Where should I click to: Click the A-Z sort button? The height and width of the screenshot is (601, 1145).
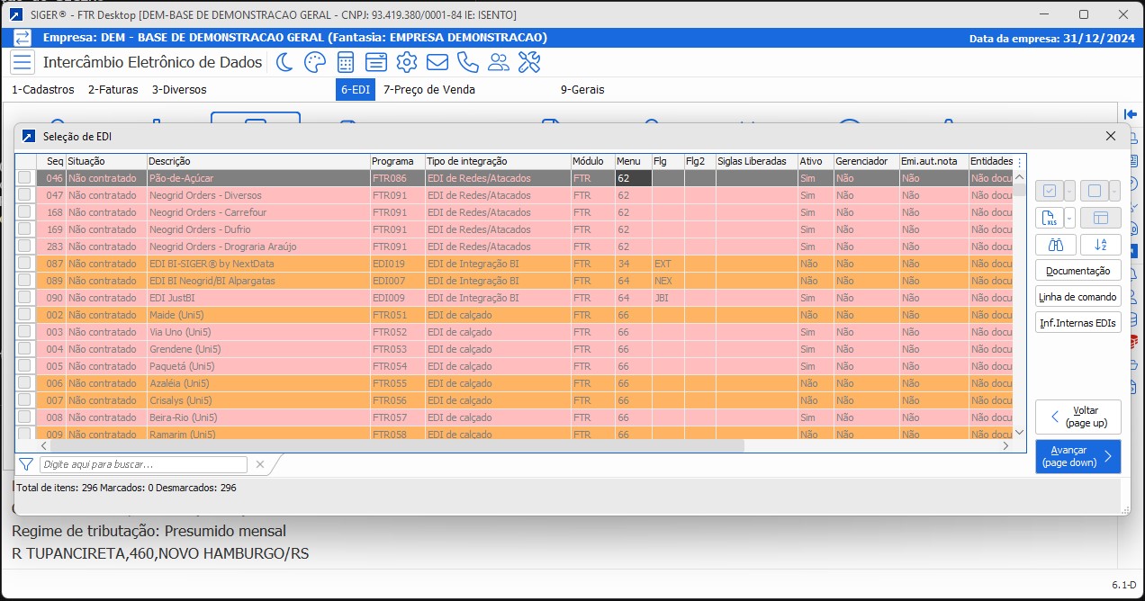1100,244
